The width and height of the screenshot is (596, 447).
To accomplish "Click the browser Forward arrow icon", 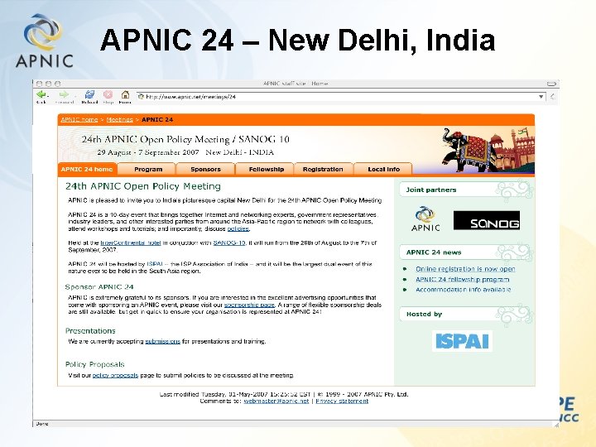I will tap(64, 94).
